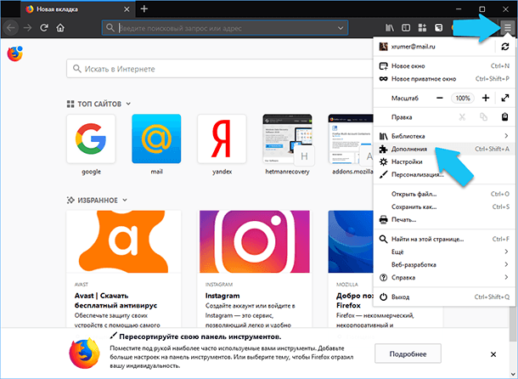The height and width of the screenshot is (379, 518).
Task: Zoom out with the minus button
Action: point(440,98)
